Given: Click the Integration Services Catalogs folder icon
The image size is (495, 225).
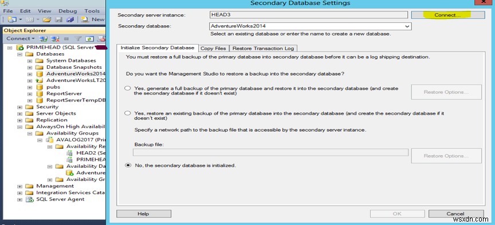Looking at the screenshot, I should 29,193.
